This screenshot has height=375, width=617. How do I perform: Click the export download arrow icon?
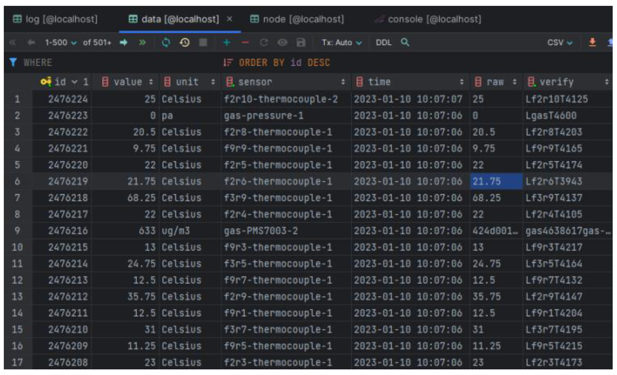[593, 42]
